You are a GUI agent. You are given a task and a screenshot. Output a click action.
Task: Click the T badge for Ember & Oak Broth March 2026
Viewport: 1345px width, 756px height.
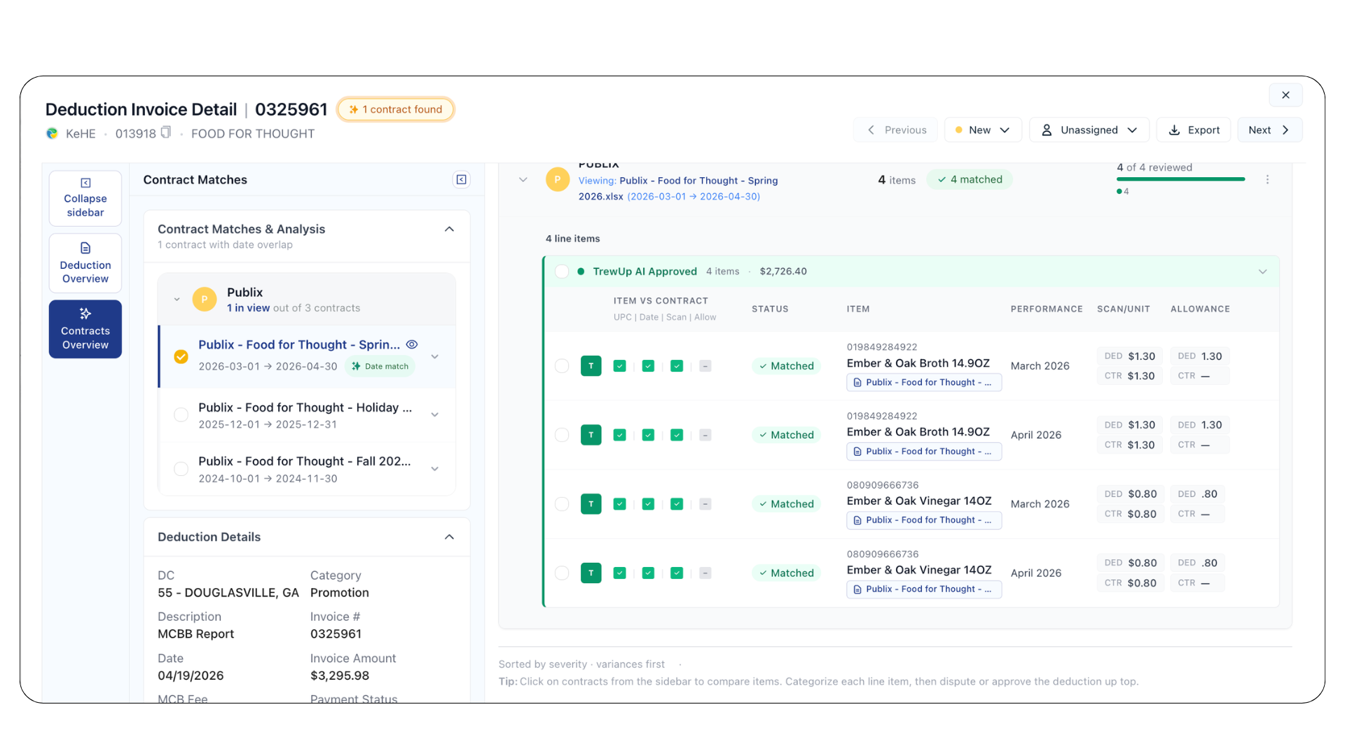[x=591, y=366]
